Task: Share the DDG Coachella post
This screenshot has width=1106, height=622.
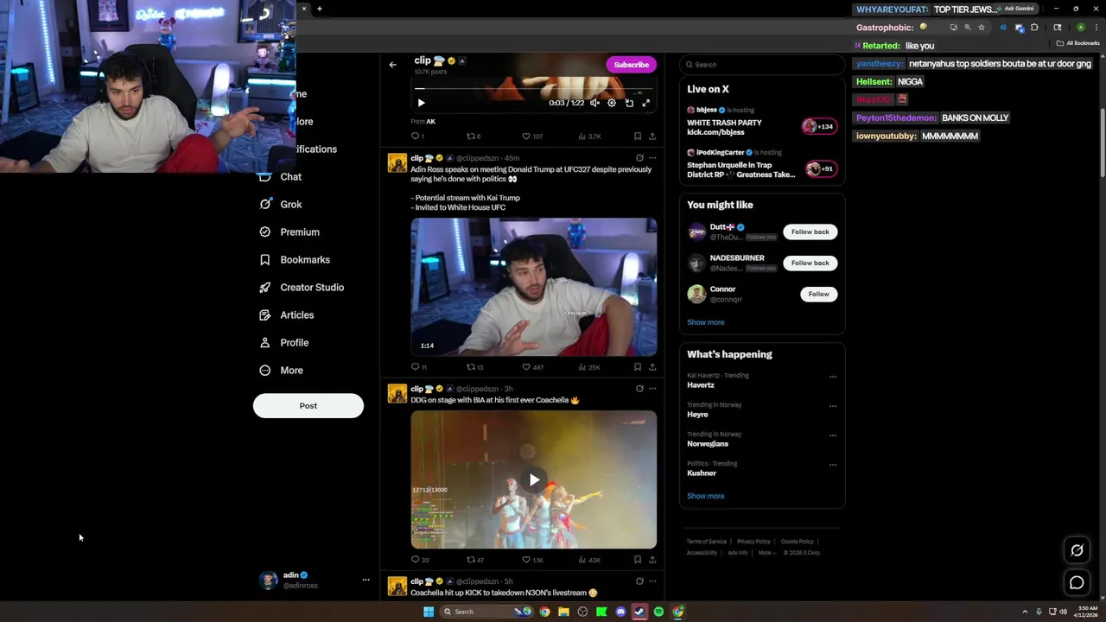Action: pyautogui.click(x=652, y=560)
